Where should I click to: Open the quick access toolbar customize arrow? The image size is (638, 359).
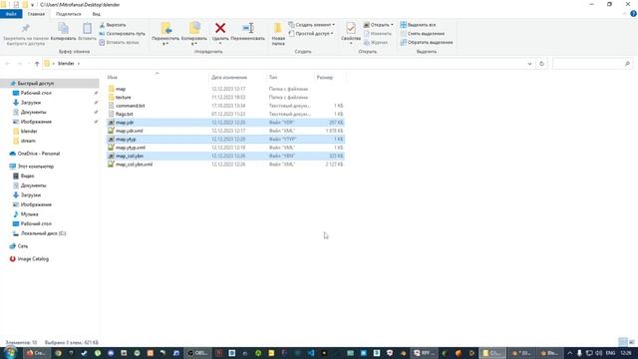(32, 5)
